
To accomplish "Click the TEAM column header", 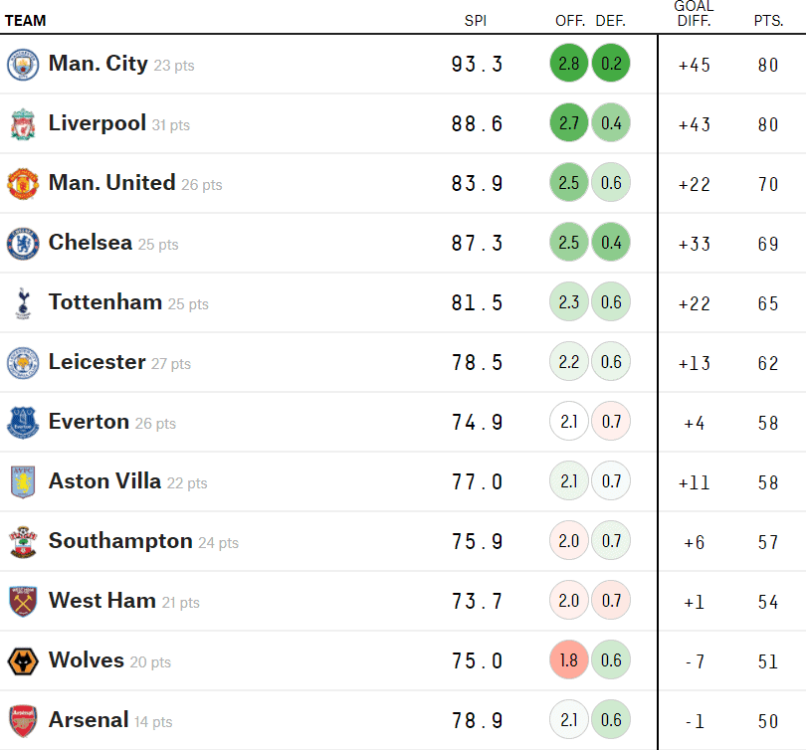I will coord(25,21).
